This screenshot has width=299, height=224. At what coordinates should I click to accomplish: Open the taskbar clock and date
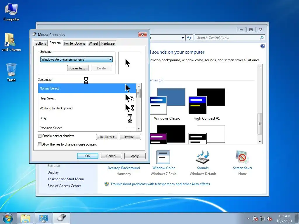[284, 218]
